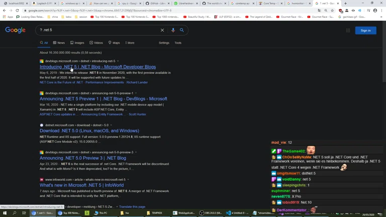Open 'gachibass gif - Goo...' bookmark
The height and width of the screenshot is (217, 386).
(x=351, y=17)
